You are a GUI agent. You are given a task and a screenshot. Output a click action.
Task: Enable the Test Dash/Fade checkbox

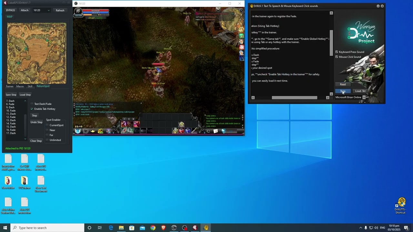click(x=32, y=104)
